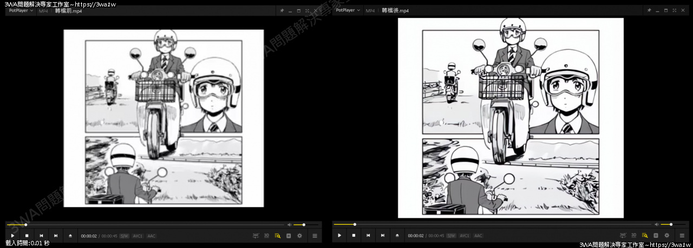Stop playback in the right player
693x248 pixels.
[x=354, y=236]
